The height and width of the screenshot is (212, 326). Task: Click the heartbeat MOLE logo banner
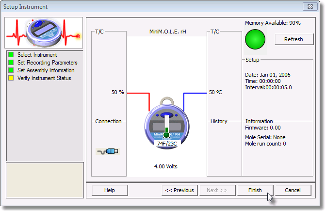point(44,33)
